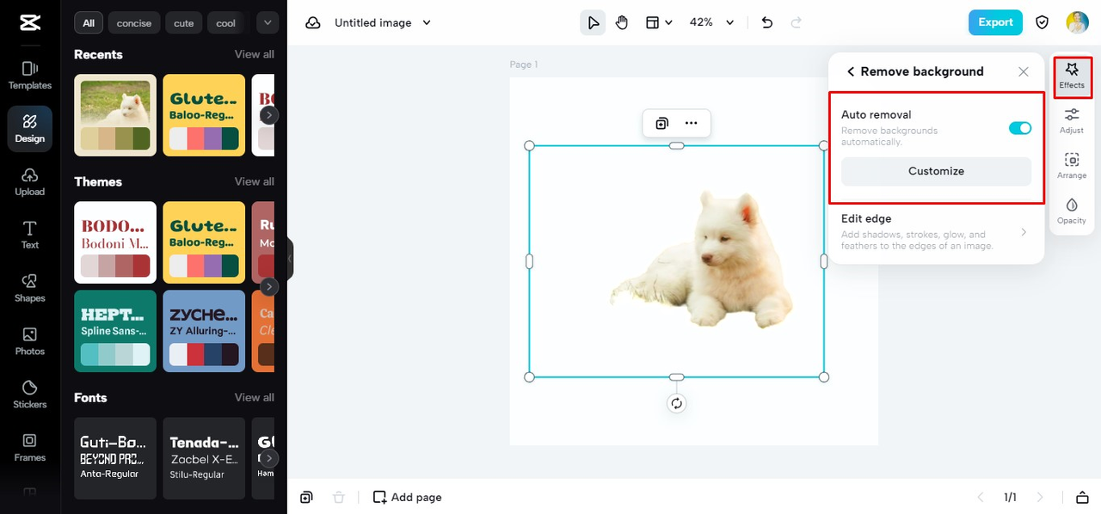The image size is (1101, 514).
Task: Apply the dog photo color palette
Action: (115, 115)
